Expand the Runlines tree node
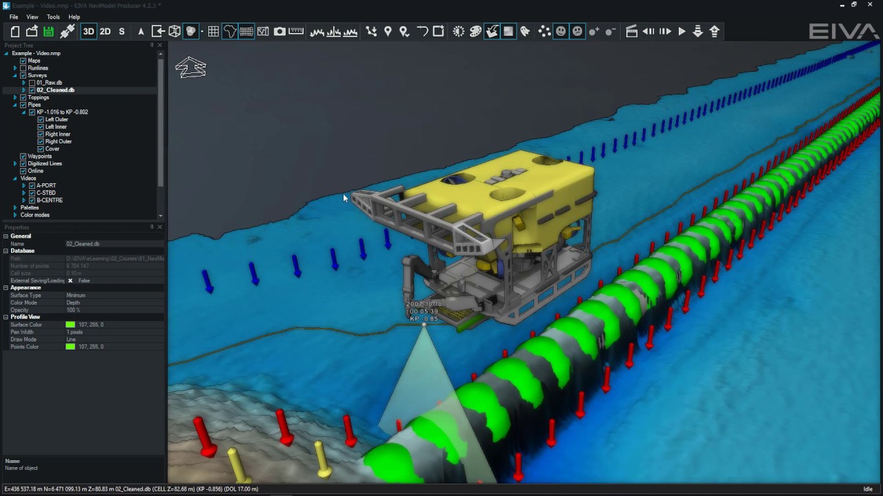Screen dimensions: 883x496 coord(15,68)
